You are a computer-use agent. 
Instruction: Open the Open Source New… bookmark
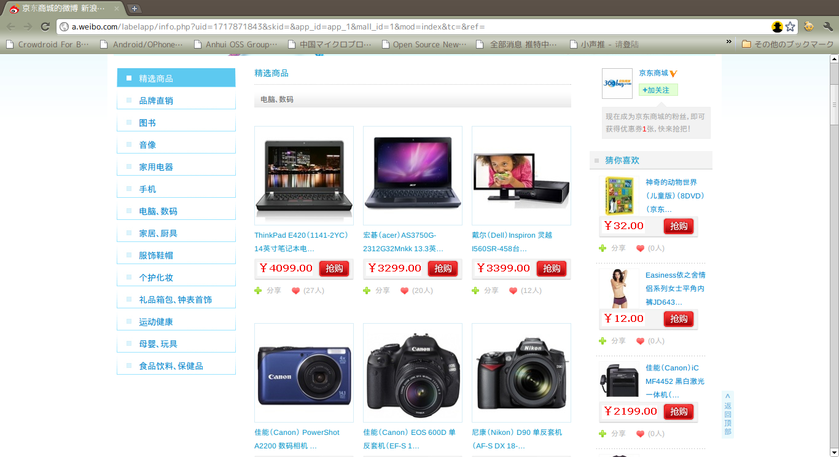(424, 44)
